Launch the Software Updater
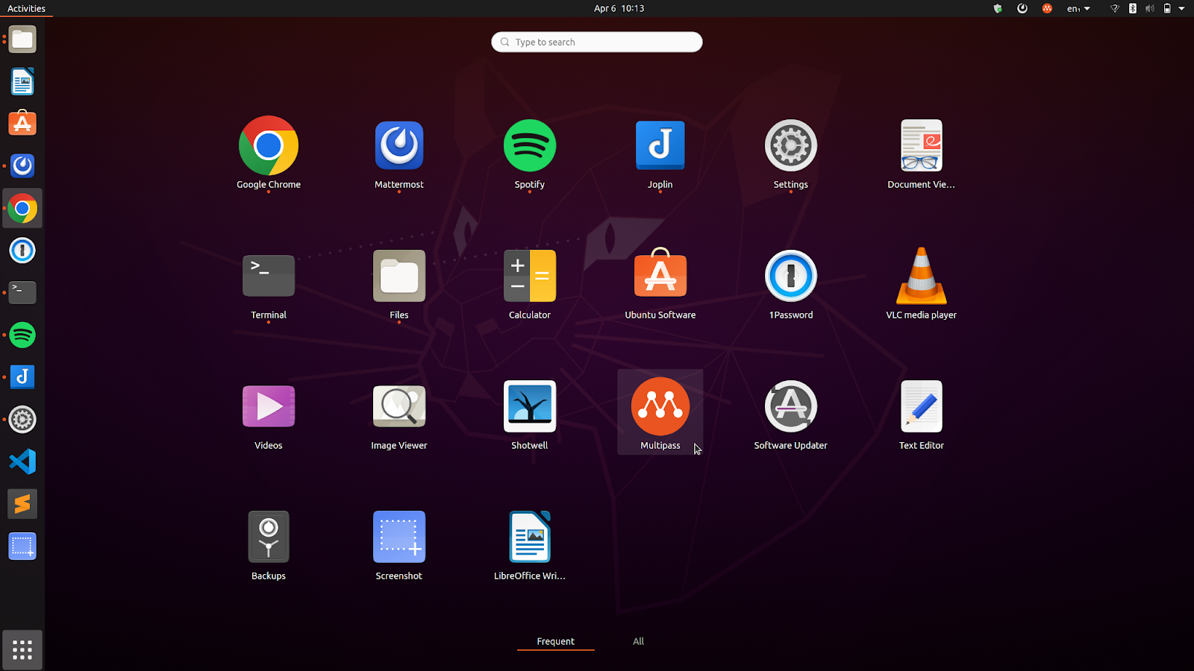 (x=790, y=407)
